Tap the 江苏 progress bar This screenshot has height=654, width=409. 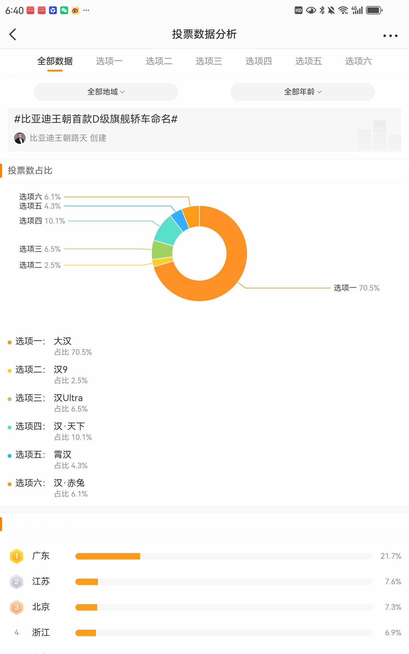tap(224, 581)
